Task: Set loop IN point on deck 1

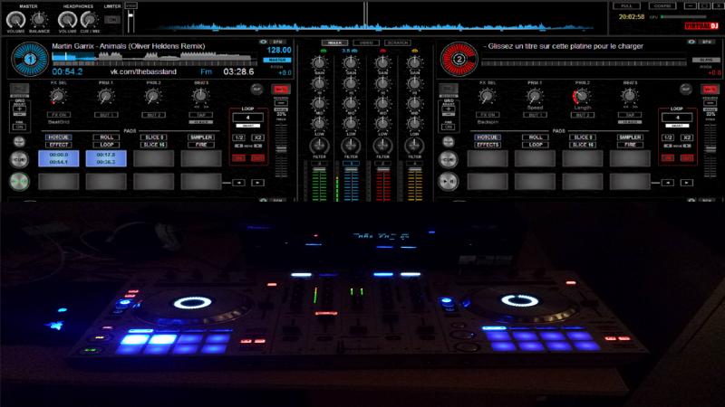Action: point(238,158)
